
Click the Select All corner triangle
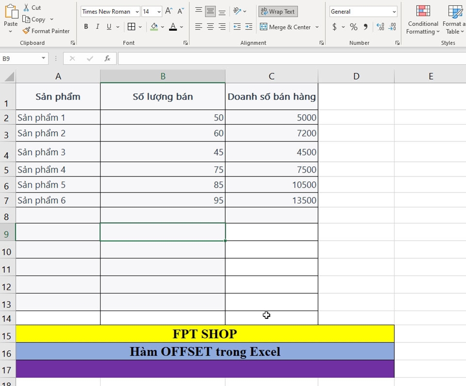[9, 77]
